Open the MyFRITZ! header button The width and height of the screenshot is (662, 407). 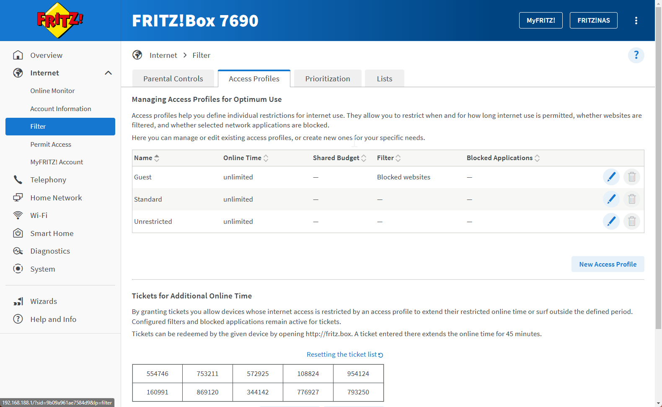(540, 21)
